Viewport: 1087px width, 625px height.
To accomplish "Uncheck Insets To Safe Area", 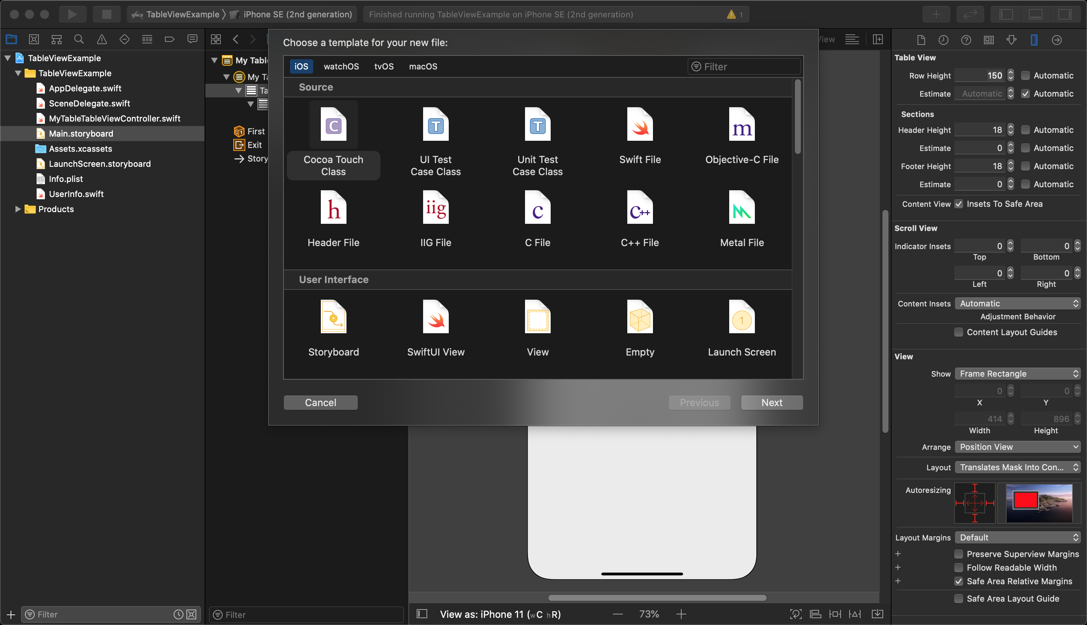I will tap(958, 204).
